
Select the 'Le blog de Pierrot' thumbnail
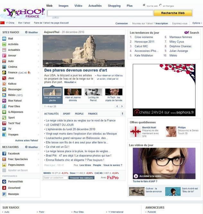point(93,92)
